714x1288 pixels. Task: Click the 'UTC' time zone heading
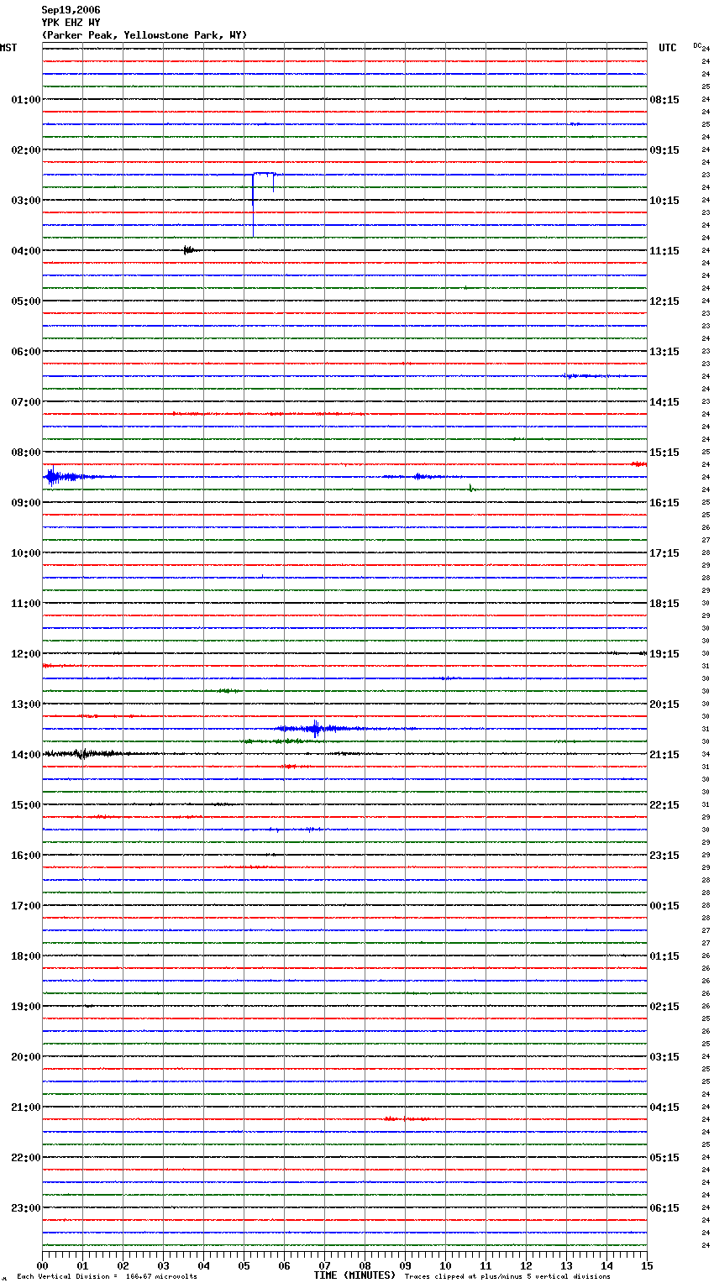(668, 48)
